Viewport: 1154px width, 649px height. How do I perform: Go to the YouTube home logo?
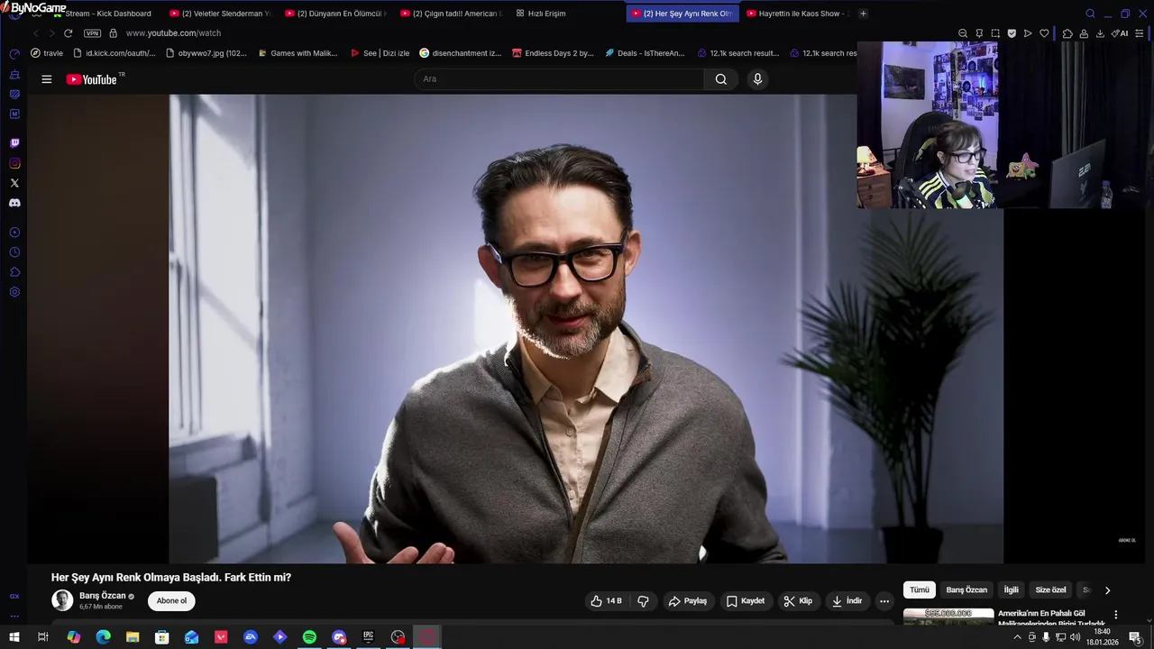pos(91,79)
